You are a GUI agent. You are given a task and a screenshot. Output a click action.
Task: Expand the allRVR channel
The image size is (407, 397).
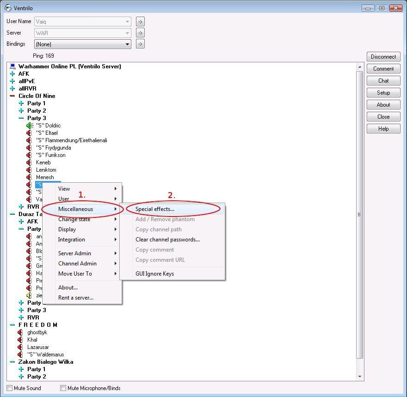12,89
